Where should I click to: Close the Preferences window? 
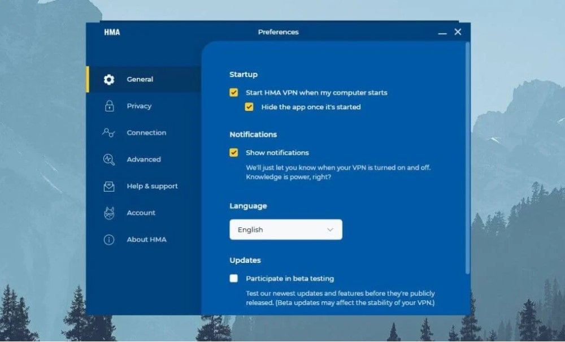[x=458, y=32]
